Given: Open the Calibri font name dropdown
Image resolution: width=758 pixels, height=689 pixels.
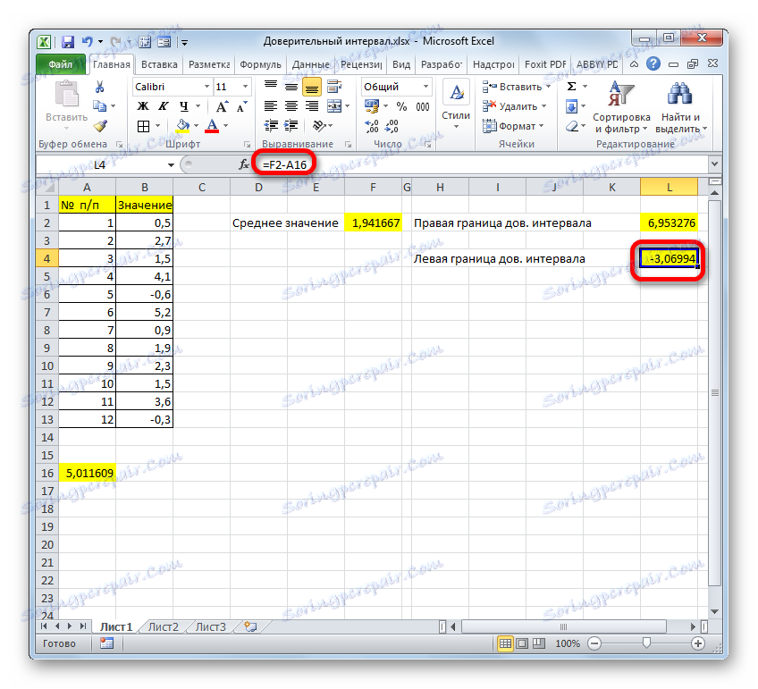Looking at the screenshot, I should point(206,87).
